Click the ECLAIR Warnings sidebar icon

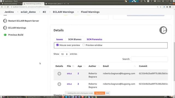5,28
